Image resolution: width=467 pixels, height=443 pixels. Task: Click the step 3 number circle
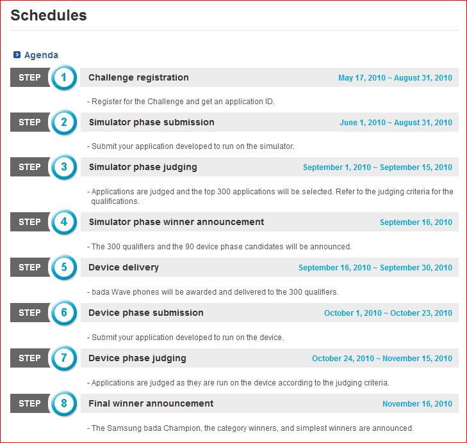point(64,167)
